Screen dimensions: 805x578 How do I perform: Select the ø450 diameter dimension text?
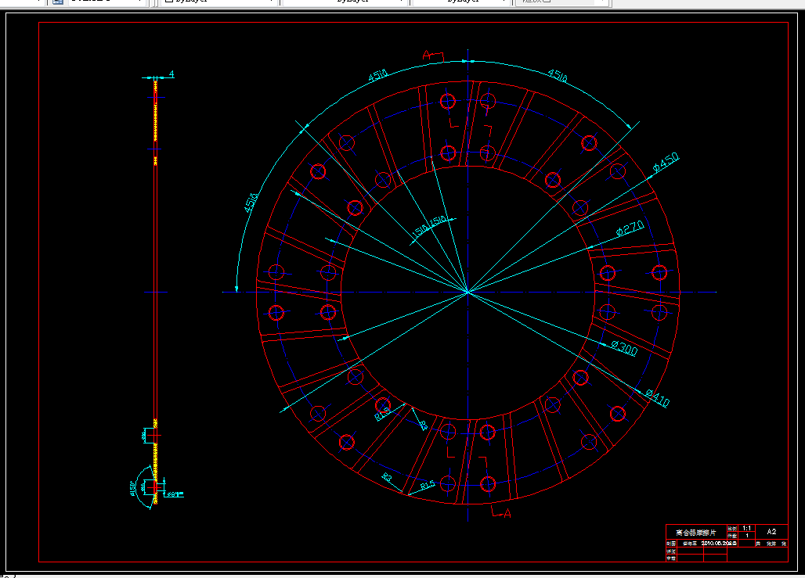666,162
